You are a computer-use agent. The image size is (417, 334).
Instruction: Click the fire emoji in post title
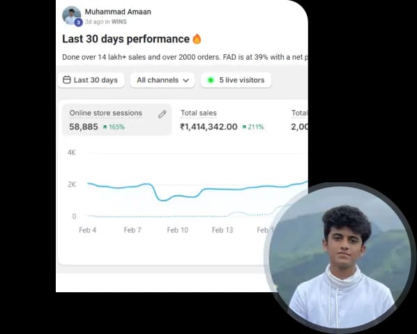coord(197,39)
